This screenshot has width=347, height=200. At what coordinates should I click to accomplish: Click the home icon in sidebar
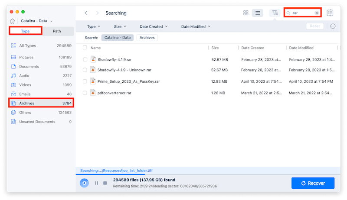click(13, 21)
